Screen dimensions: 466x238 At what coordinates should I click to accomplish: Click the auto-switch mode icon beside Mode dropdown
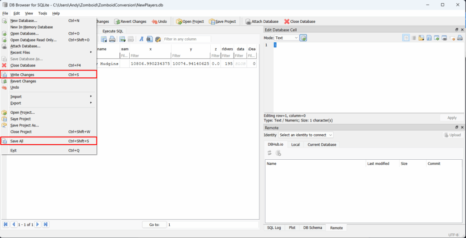coord(303,38)
